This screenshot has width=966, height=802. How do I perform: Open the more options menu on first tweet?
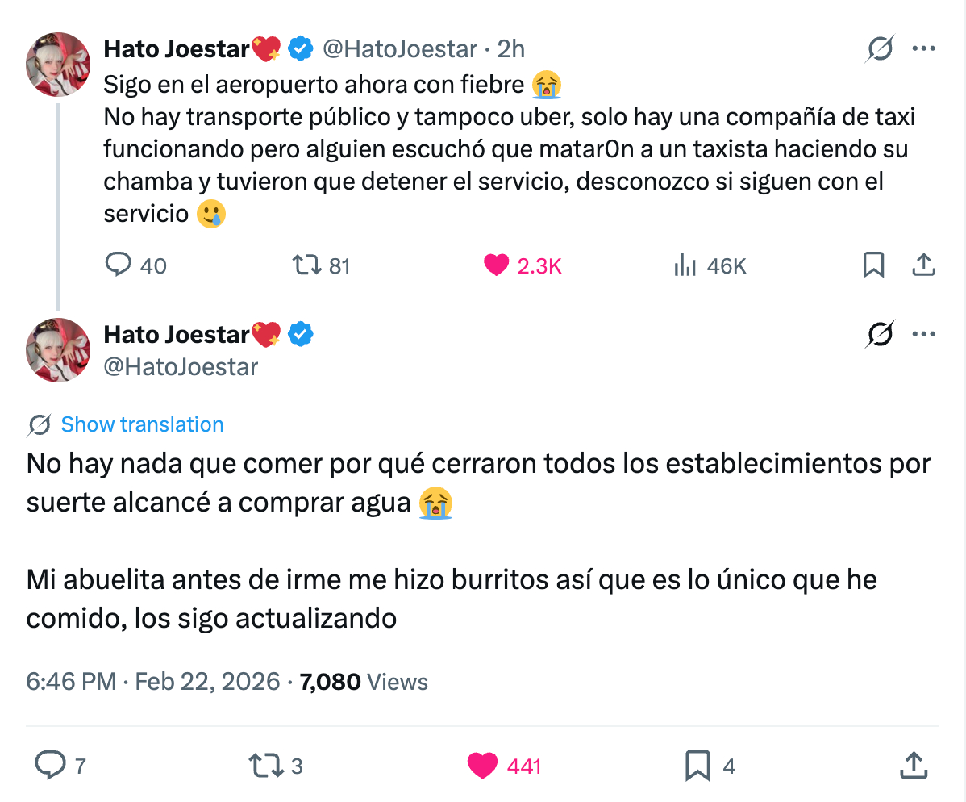922,50
